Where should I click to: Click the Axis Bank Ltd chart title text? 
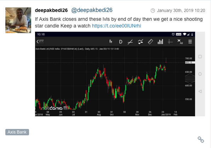click(x=77, y=49)
